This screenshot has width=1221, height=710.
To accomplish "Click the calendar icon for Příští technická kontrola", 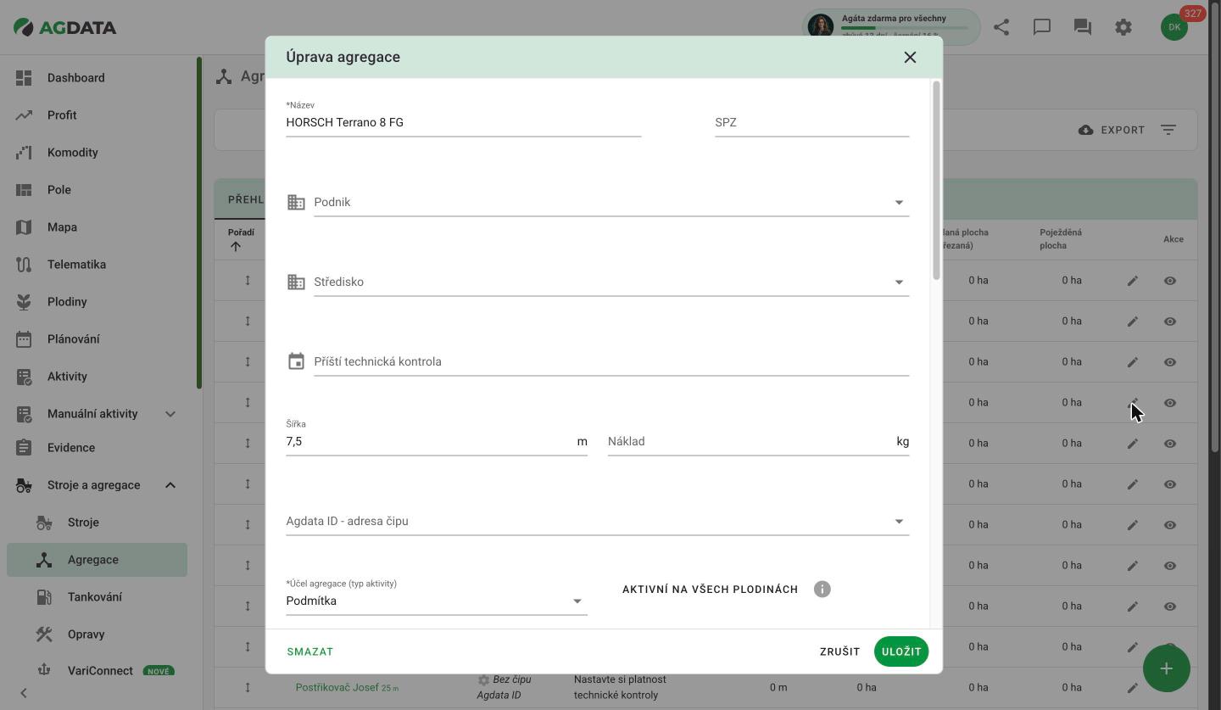I will pyautogui.click(x=296, y=361).
